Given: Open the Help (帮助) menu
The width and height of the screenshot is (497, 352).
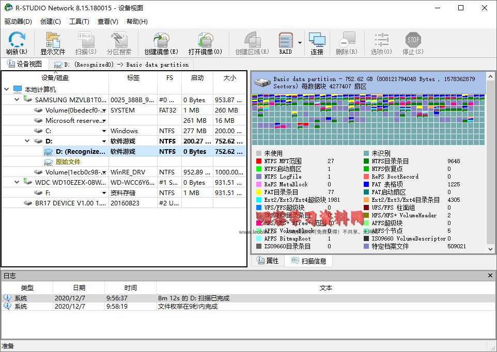Looking at the screenshot, I should pos(137,22).
